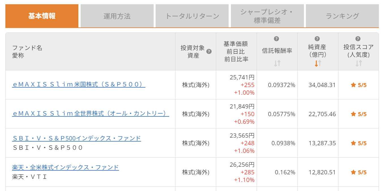Click star rating of eMAXIS Slim 米国株式
382x191 pixels.
(359, 85)
